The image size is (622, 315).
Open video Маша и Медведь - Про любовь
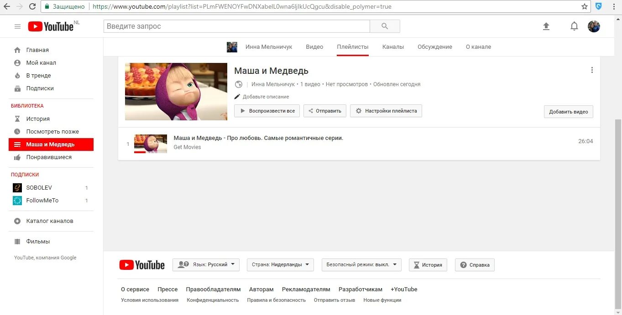pyautogui.click(x=258, y=138)
